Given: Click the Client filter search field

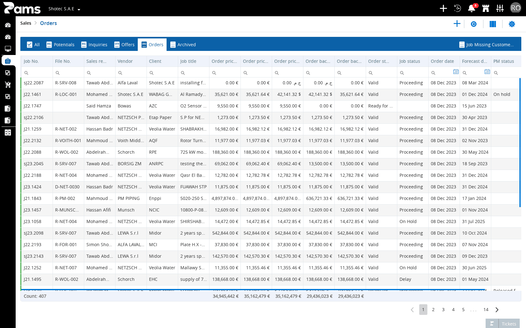Looking at the screenshot, I should pos(162,72).
